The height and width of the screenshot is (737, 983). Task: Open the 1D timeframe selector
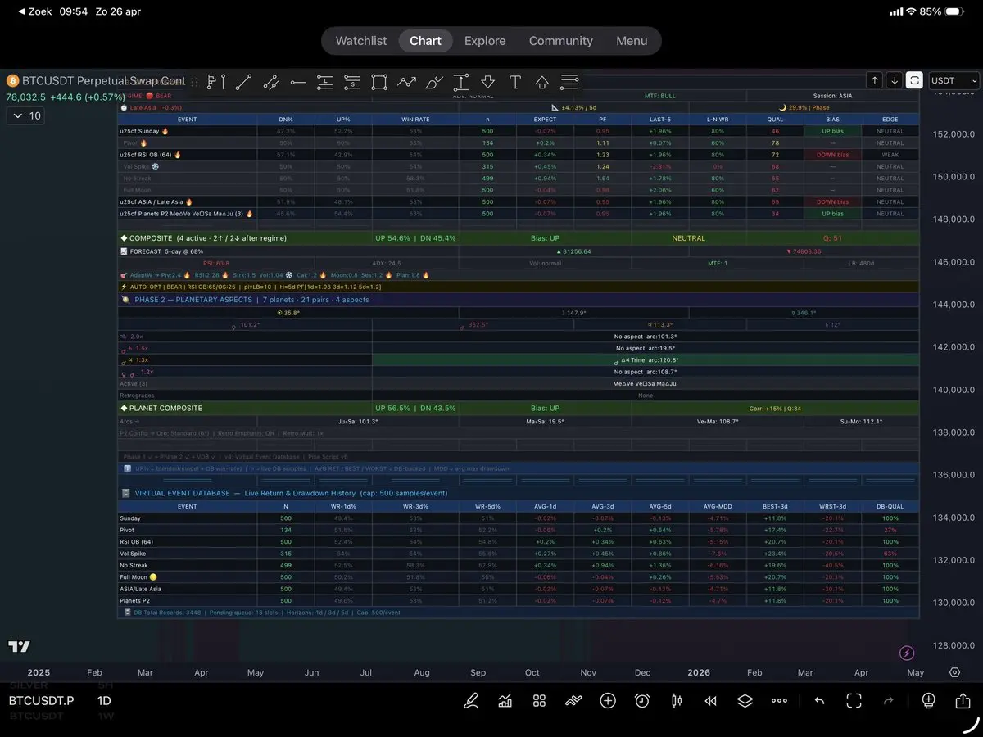104,701
